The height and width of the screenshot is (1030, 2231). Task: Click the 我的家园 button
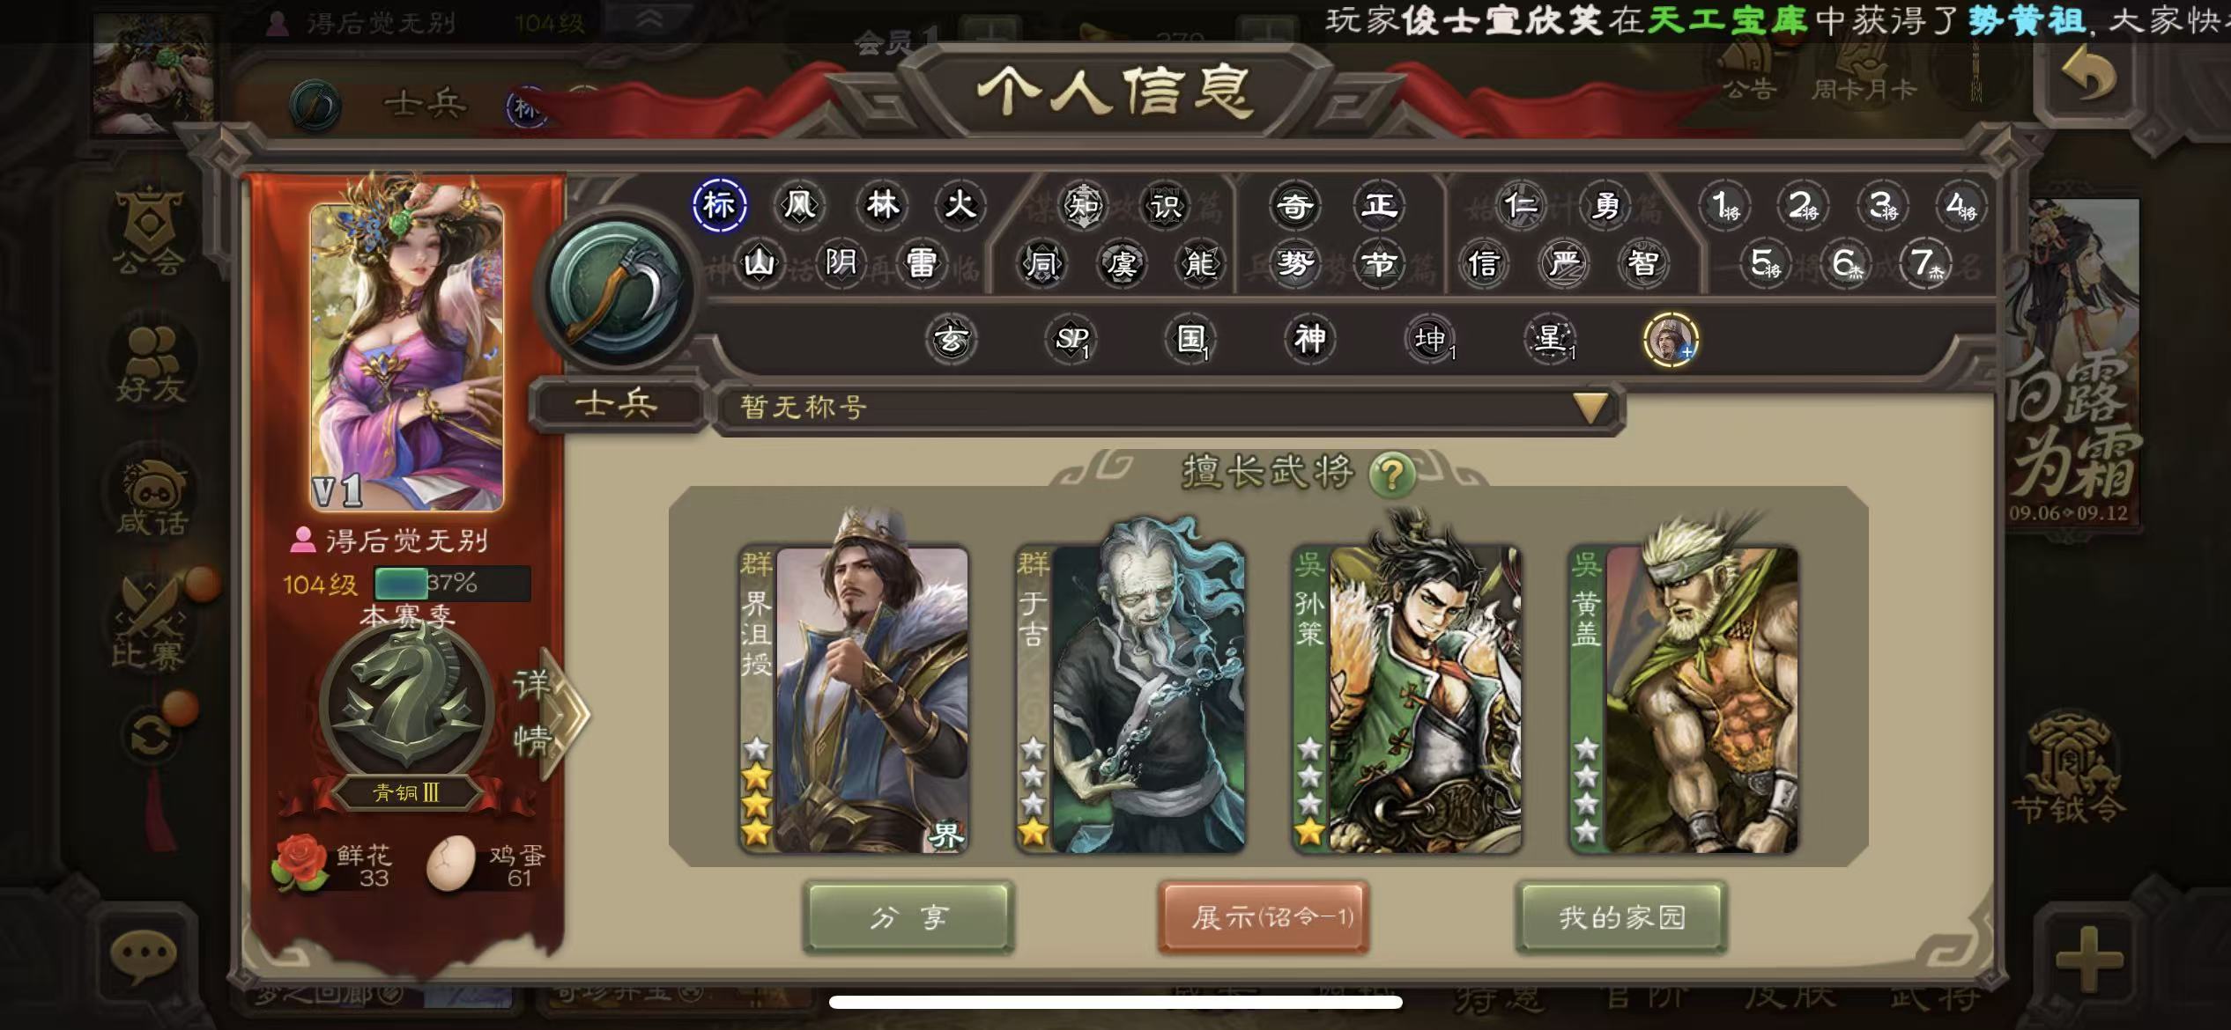click(1621, 917)
